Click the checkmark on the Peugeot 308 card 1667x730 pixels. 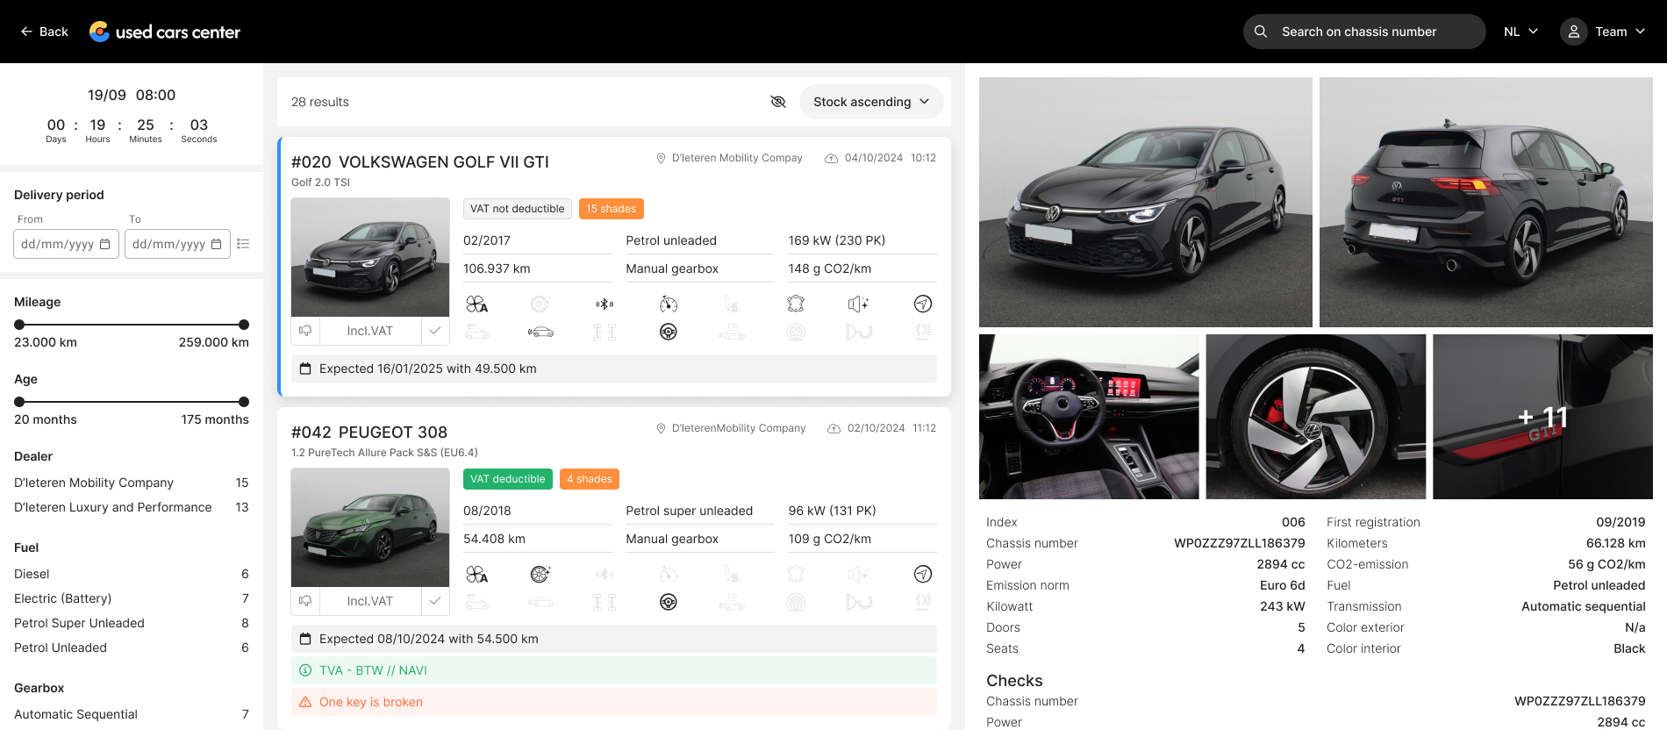click(x=435, y=601)
